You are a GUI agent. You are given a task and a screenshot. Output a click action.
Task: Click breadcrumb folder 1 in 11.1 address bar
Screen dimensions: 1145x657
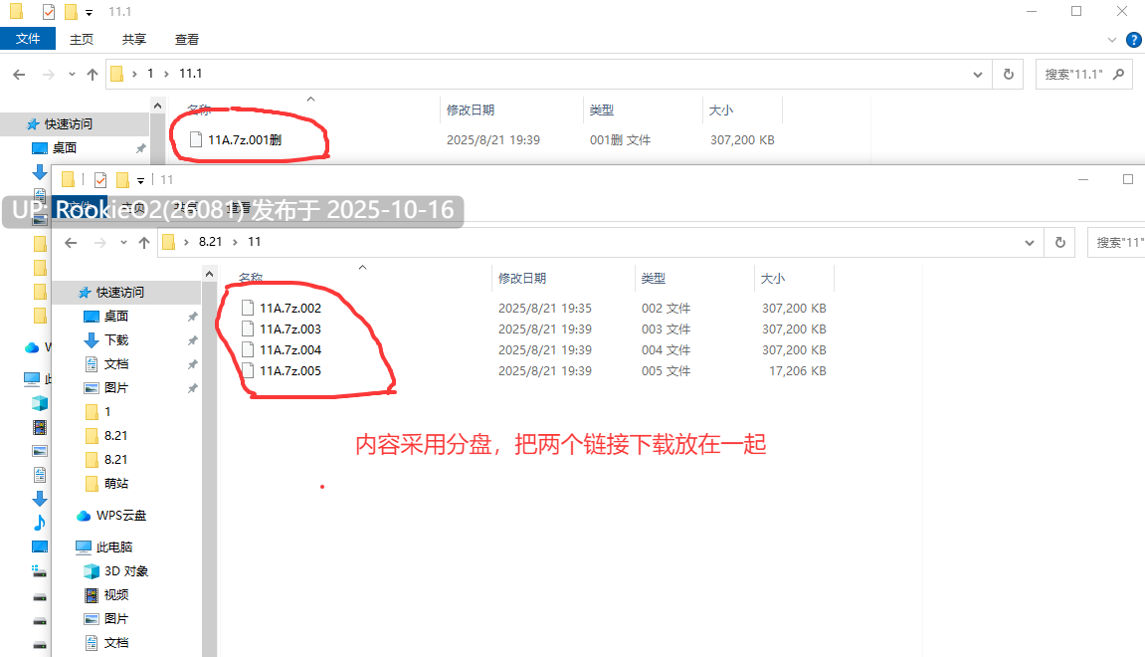[150, 73]
